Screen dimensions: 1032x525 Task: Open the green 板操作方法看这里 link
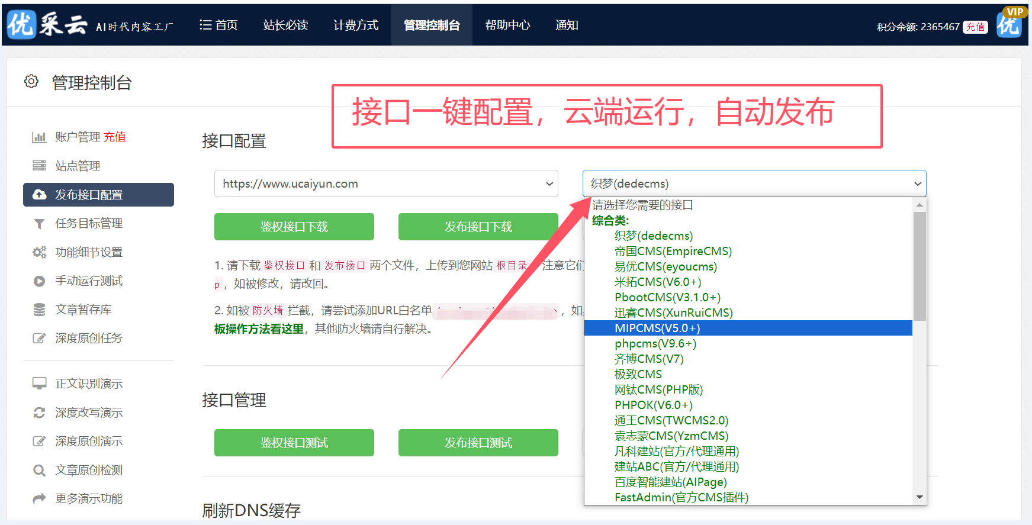[x=259, y=329]
